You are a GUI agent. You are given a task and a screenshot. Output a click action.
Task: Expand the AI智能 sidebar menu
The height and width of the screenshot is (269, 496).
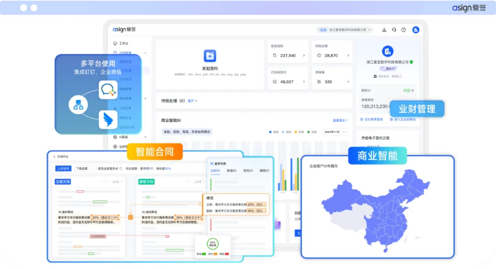coord(125,137)
